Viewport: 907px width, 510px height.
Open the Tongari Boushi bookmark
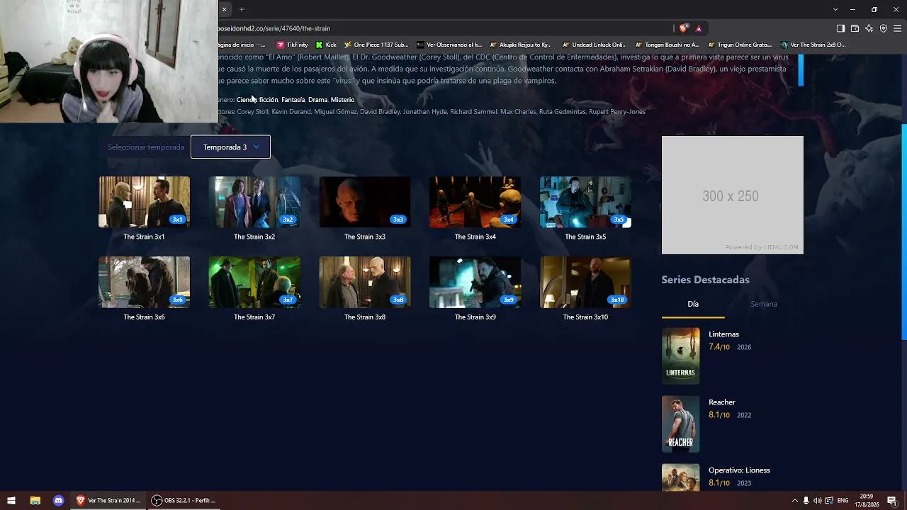[667, 45]
